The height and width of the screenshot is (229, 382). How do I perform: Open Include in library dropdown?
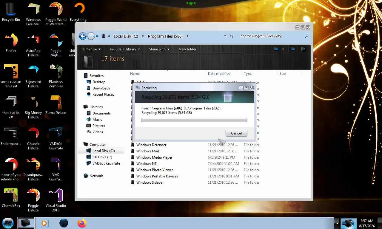(x=125, y=49)
